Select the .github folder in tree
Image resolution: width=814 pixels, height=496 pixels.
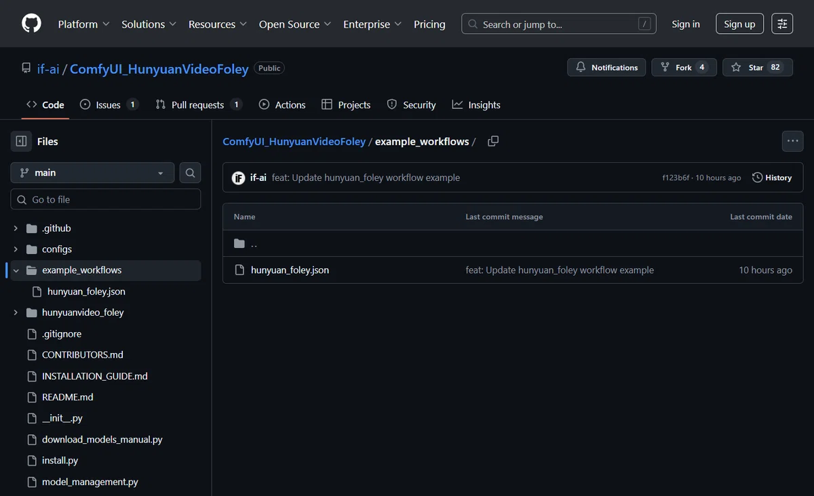coord(56,228)
